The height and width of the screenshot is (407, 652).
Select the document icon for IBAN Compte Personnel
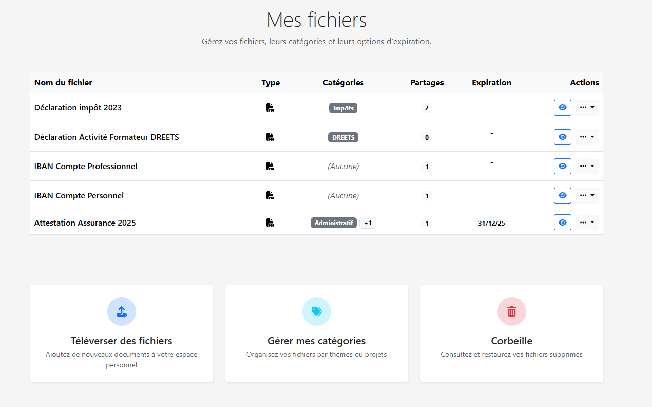click(x=271, y=195)
